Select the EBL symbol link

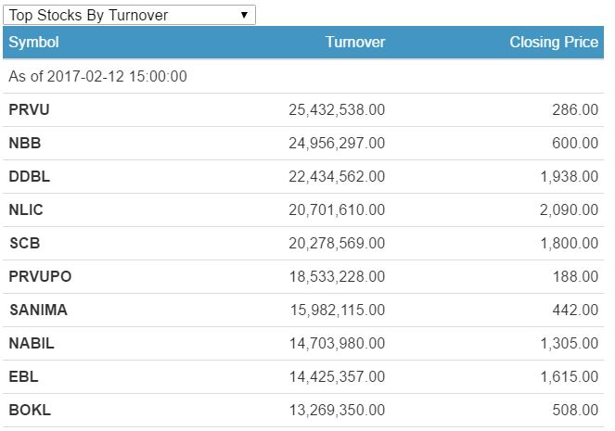(23, 377)
